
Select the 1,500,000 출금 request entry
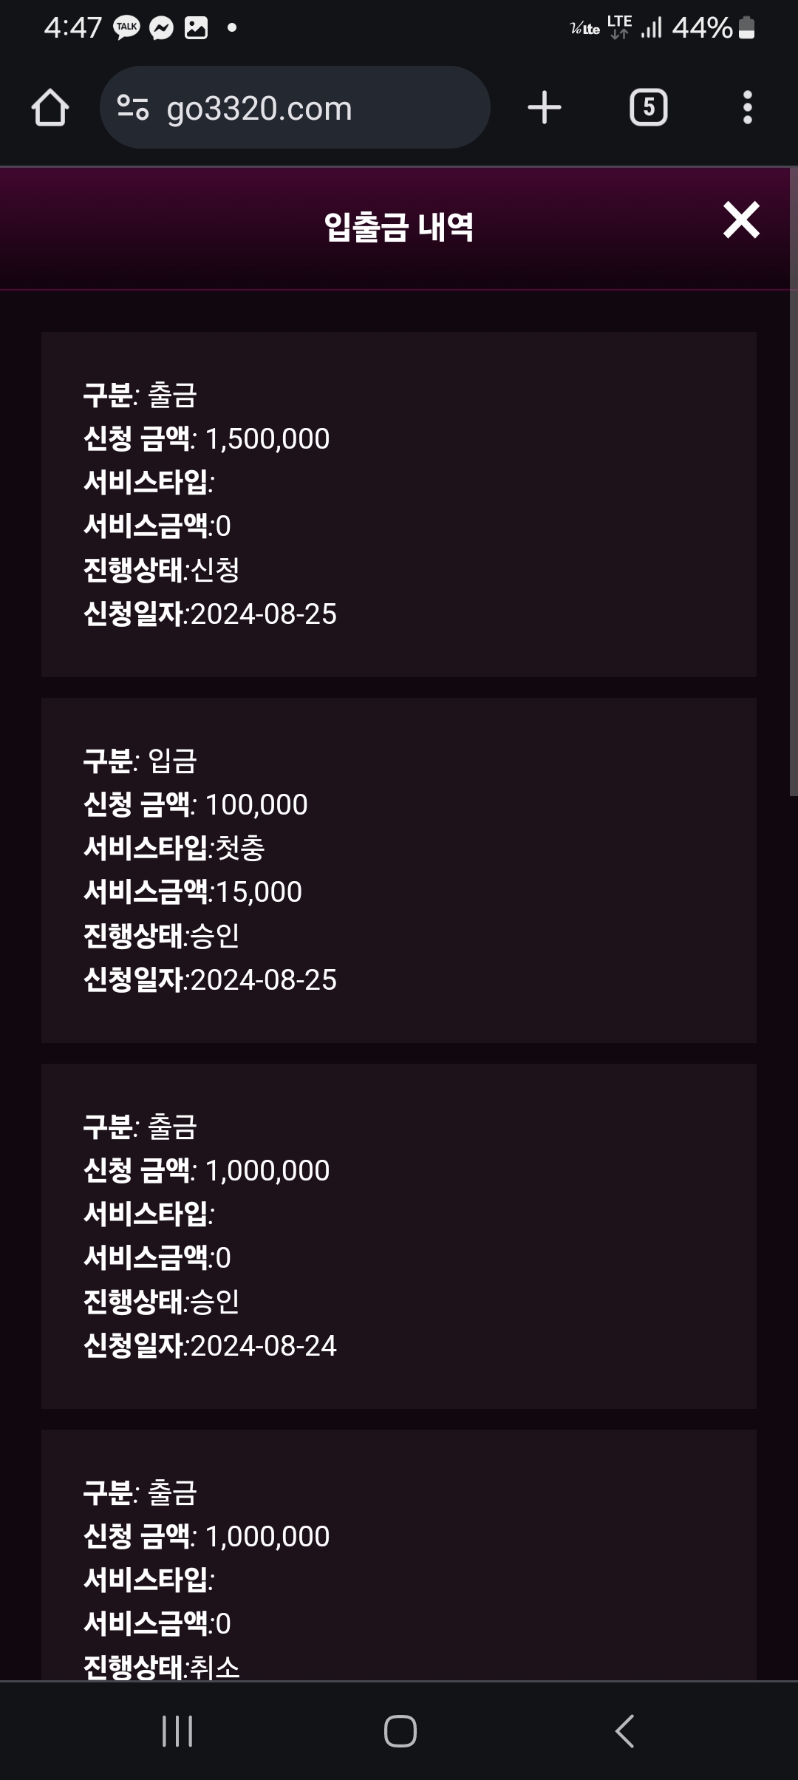pyautogui.click(x=399, y=504)
